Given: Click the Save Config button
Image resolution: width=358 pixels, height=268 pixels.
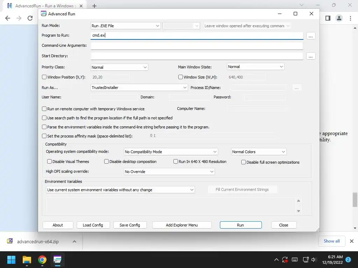Looking at the screenshot, I should coord(130,225).
